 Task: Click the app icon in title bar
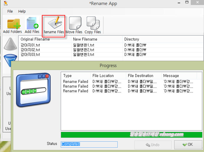5,3
